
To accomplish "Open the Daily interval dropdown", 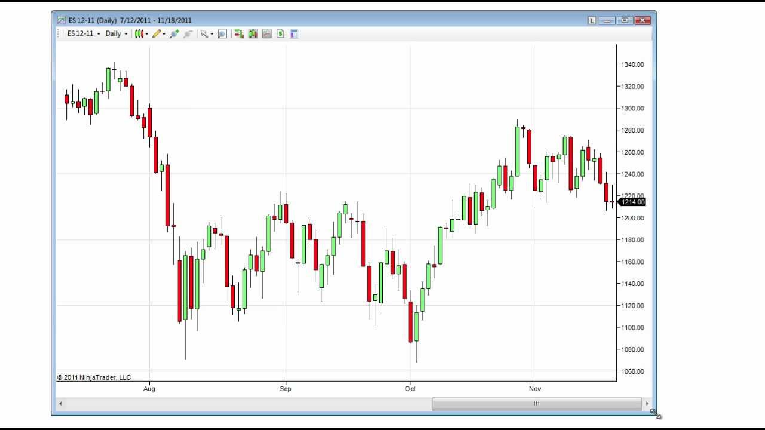I will (116, 34).
